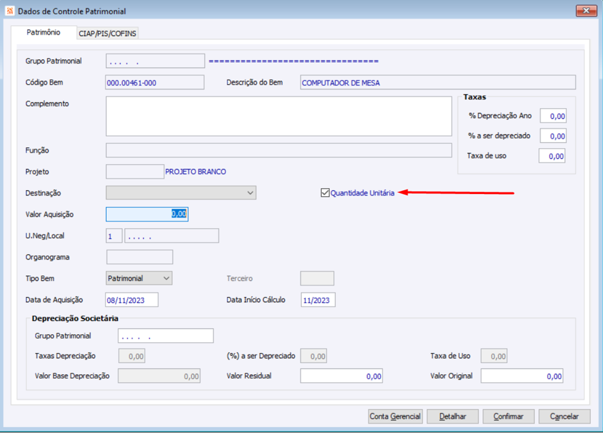
Task: Toggle the Quantidade Unitária checkbox
Action: click(325, 193)
